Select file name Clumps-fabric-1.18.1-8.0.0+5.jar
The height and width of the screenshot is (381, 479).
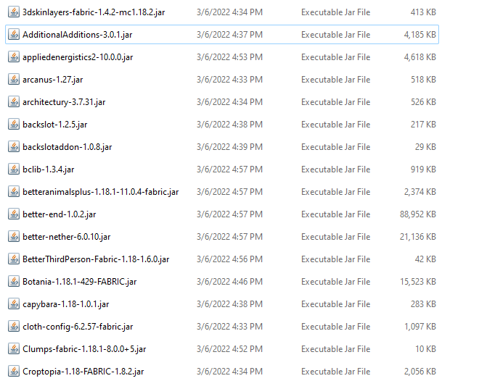click(84, 349)
